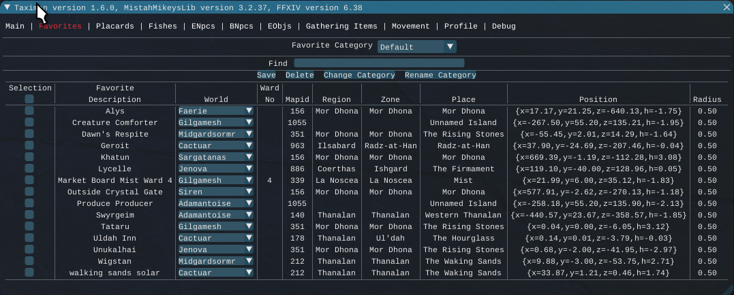Check the selection box for Alys
This screenshot has height=295, width=734.
tap(29, 111)
